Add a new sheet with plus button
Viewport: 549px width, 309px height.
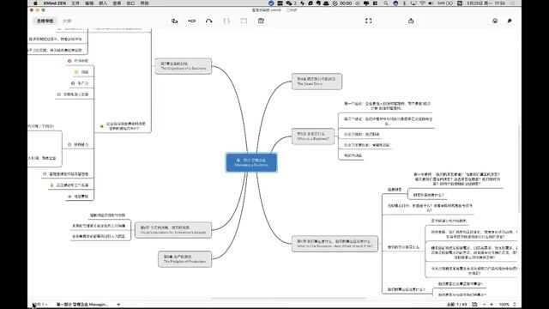tap(118, 305)
